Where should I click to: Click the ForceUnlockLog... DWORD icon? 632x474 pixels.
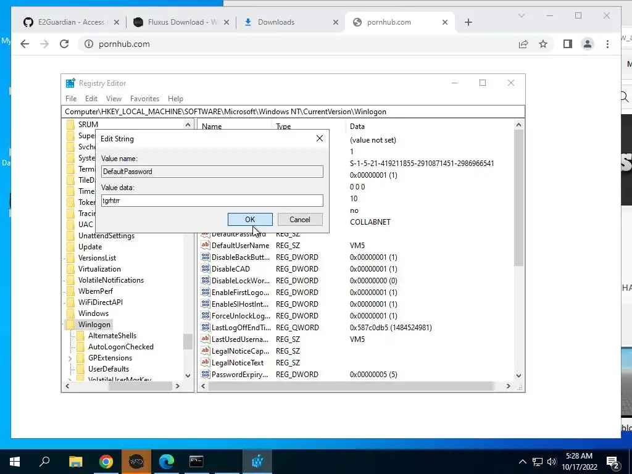click(x=206, y=315)
